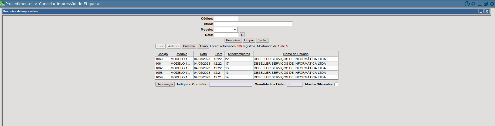
Task: Jump to last page with Último
Action: coord(203,46)
